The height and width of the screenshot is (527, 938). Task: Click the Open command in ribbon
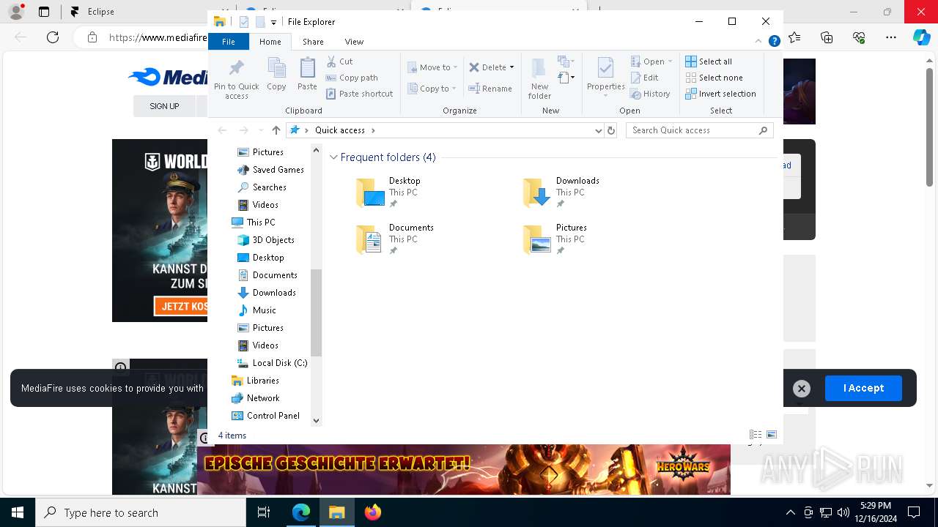(x=651, y=61)
